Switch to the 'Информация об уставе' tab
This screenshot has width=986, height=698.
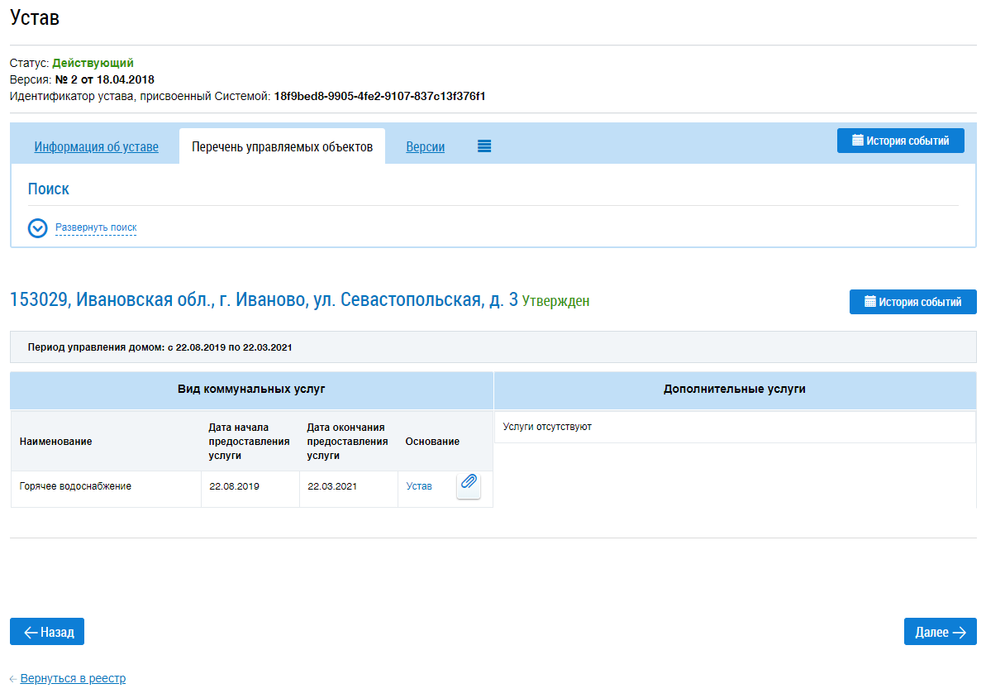(96, 147)
